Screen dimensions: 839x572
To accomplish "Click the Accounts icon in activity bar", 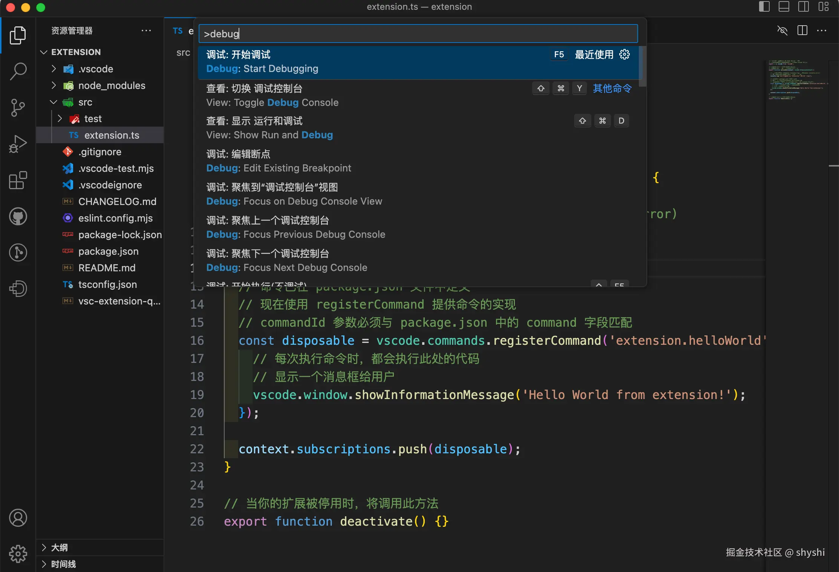I will (x=18, y=518).
